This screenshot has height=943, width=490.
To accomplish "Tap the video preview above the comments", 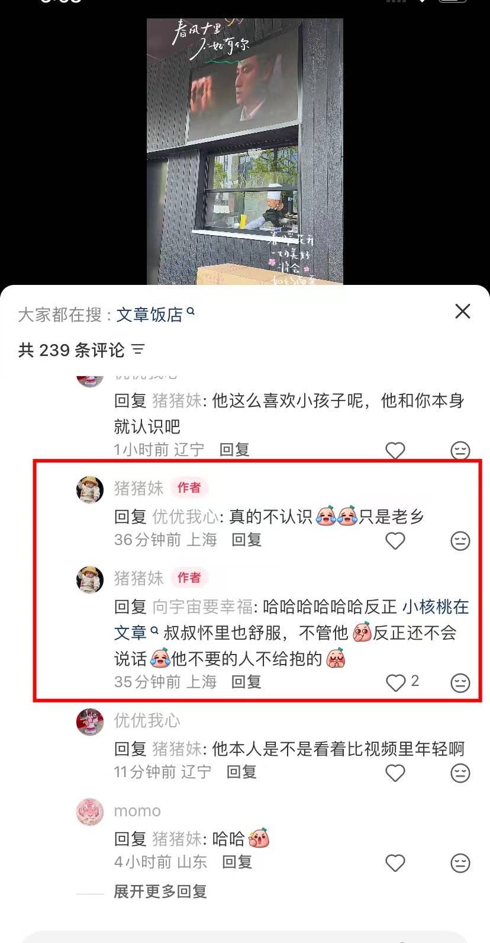I will tap(245, 151).
